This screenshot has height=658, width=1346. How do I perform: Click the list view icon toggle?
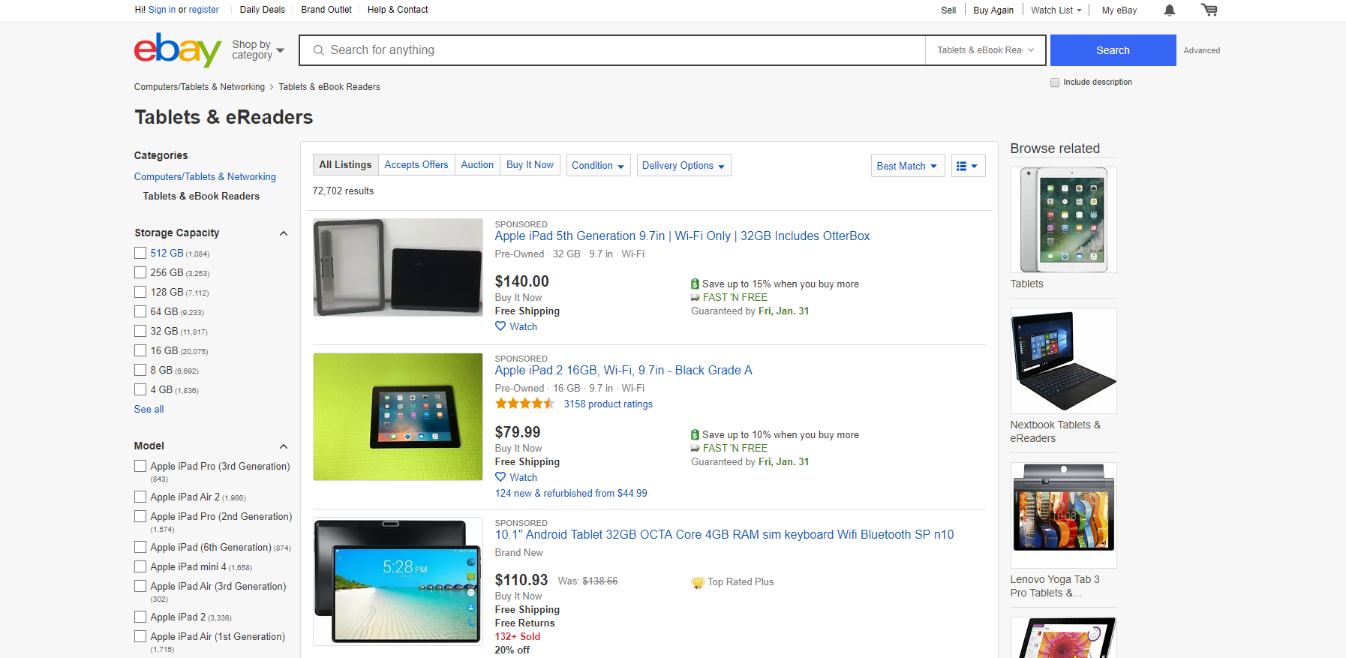click(x=968, y=166)
